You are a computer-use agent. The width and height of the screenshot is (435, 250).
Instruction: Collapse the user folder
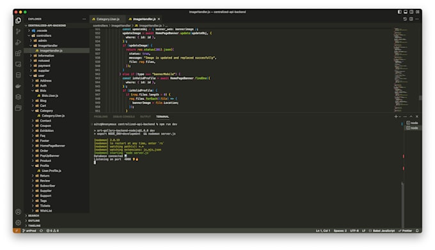point(56,76)
